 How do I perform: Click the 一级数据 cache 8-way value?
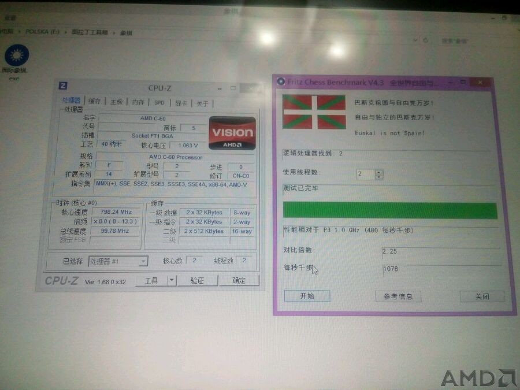[x=242, y=213]
